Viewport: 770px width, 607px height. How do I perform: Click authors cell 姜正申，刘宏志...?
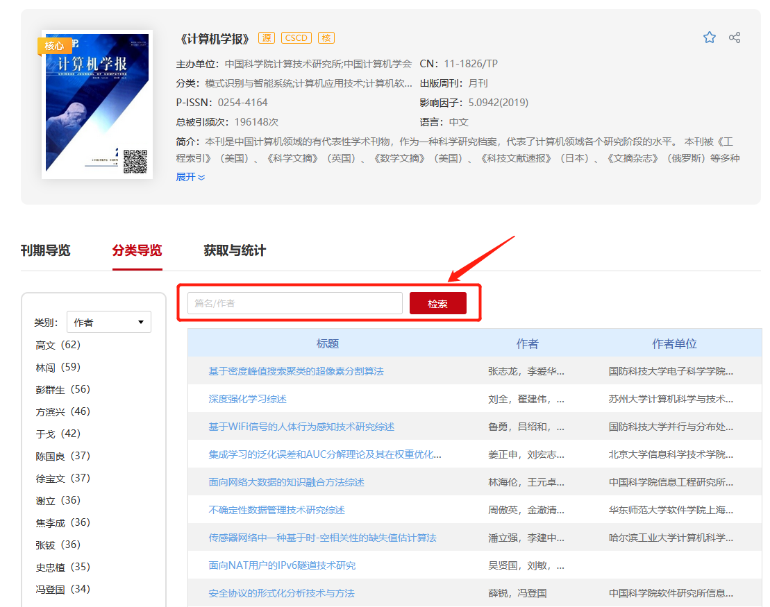pos(526,454)
